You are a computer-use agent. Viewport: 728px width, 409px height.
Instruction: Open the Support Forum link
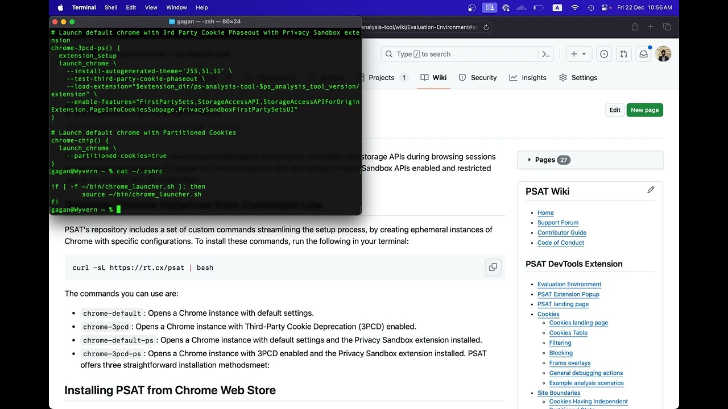(x=558, y=223)
